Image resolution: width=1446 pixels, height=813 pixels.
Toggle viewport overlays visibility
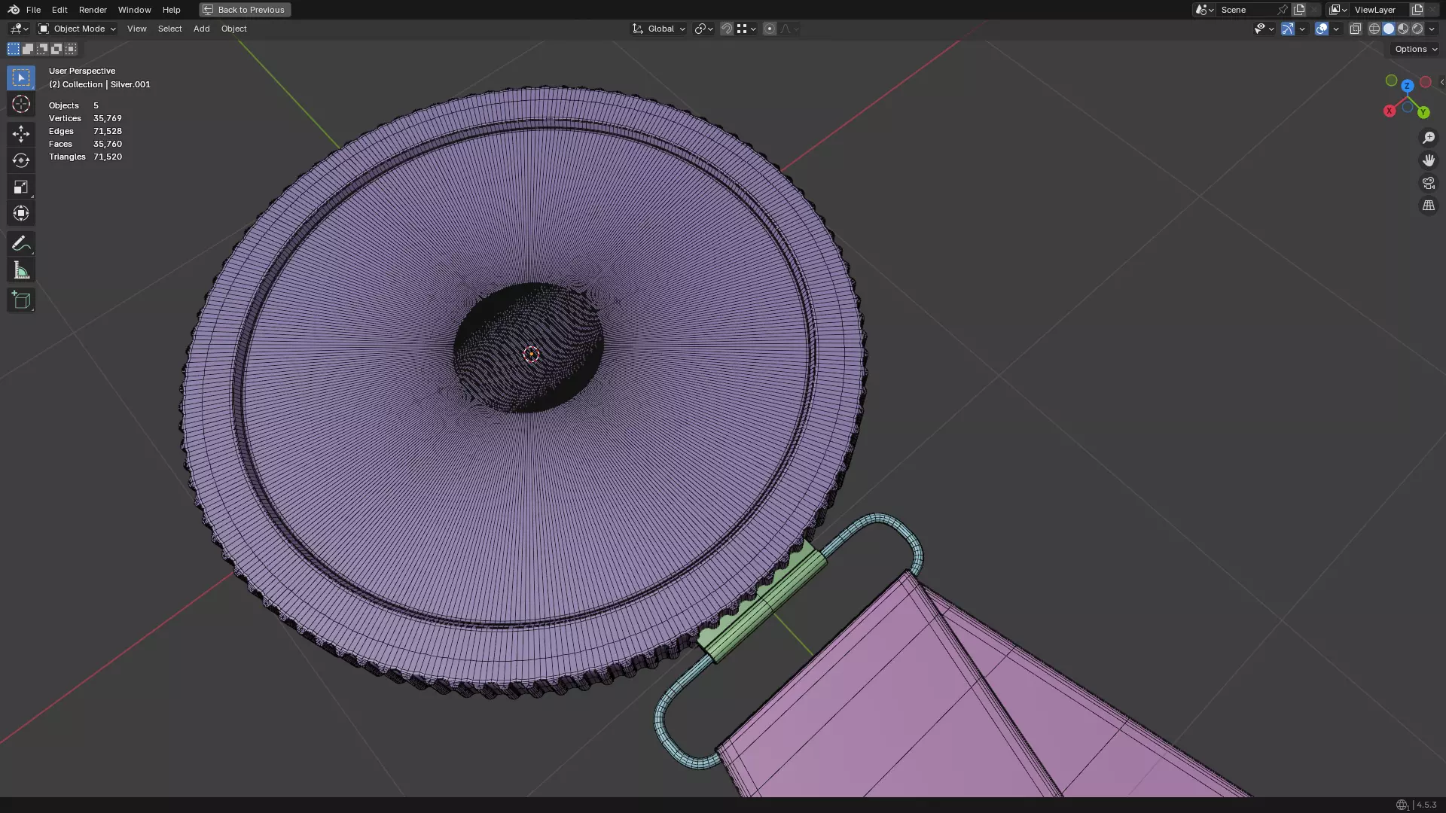coord(1321,29)
